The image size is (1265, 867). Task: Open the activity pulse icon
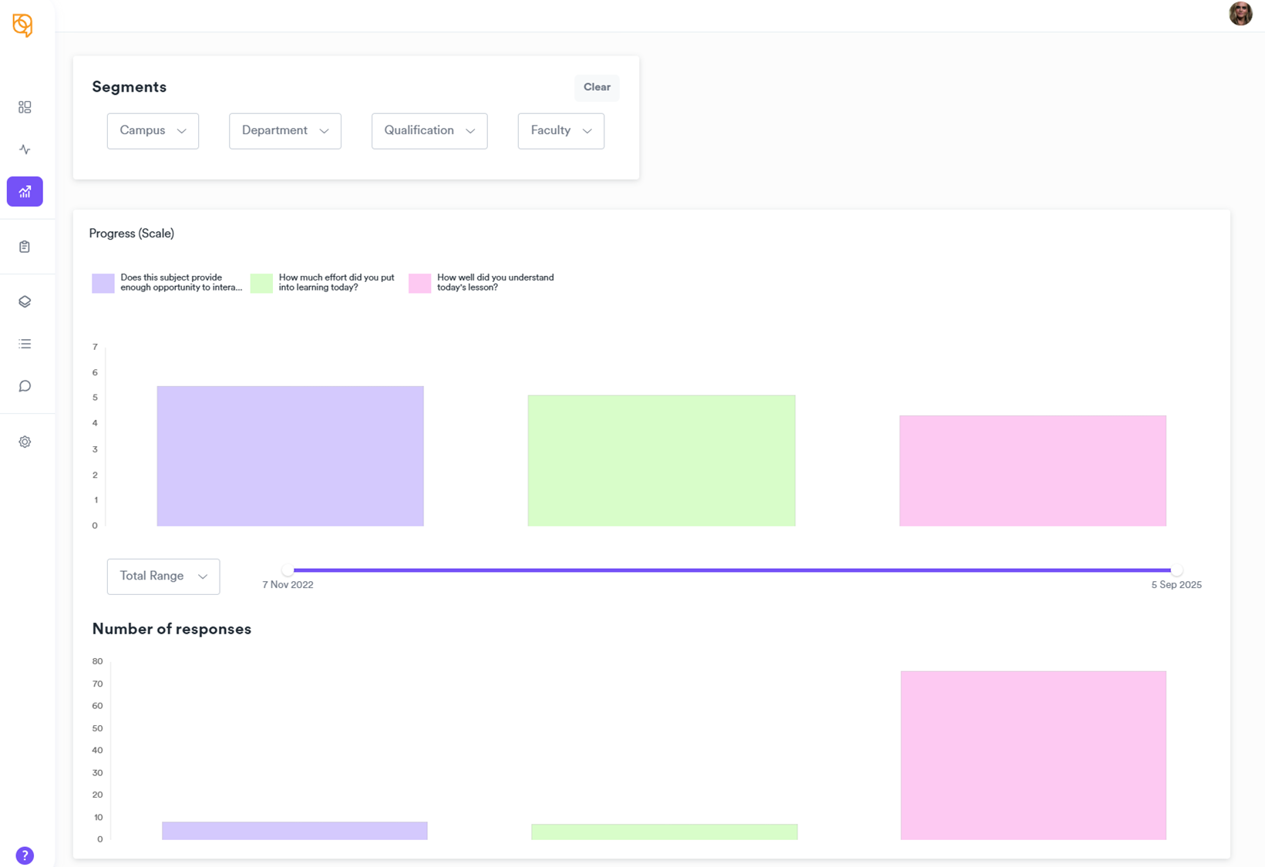(x=25, y=150)
